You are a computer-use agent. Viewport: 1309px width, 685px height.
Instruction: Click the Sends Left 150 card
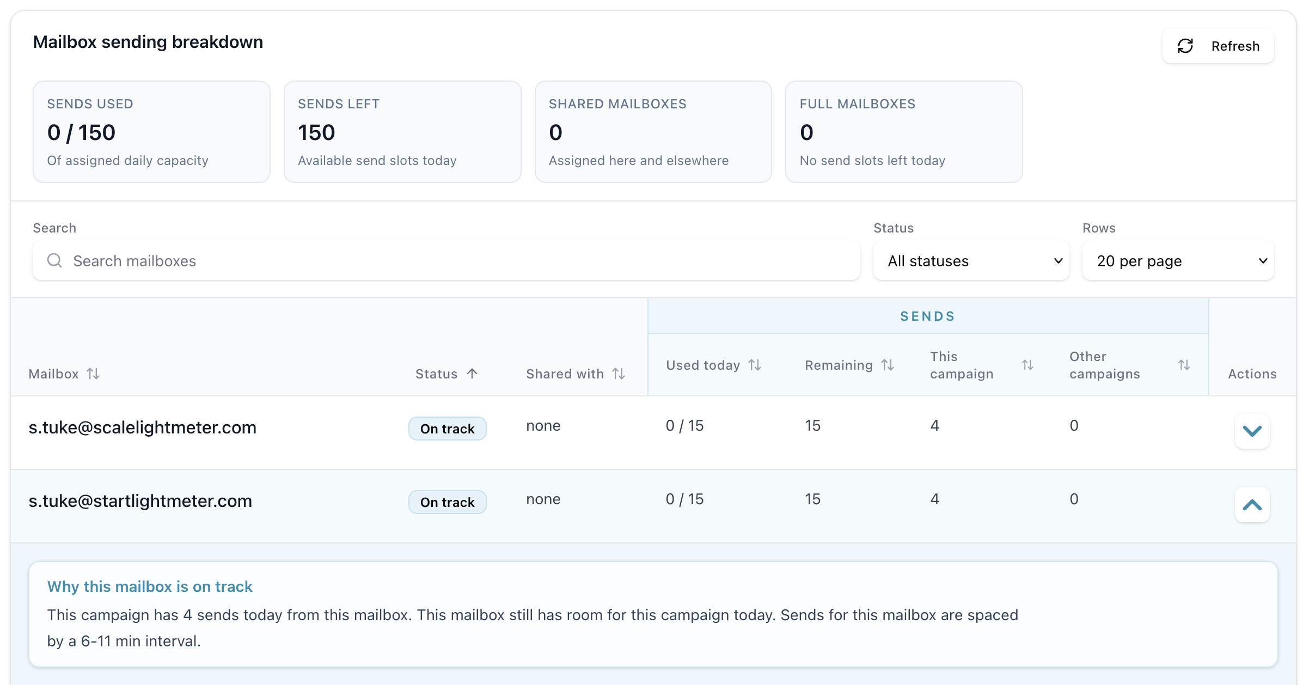tap(402, 132)
